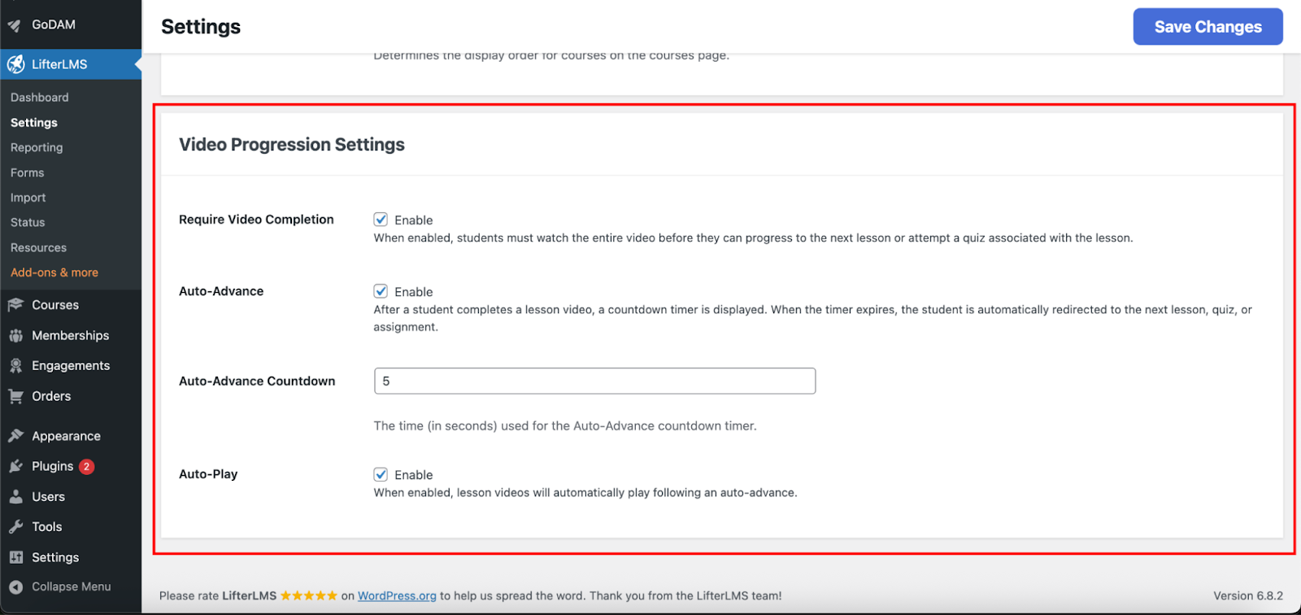Open the WordPress.org rating link

[397, 595]
